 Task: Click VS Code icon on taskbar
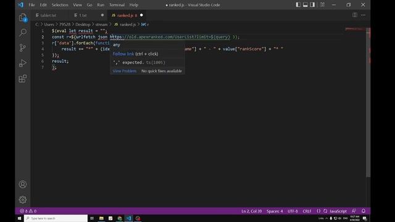point(129,218)
